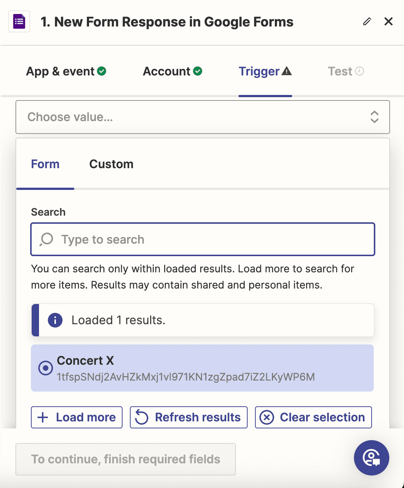Focus the Type to search field
This screenshot has height=488, width=404.
pyautogui.click(x=213, y=239)
